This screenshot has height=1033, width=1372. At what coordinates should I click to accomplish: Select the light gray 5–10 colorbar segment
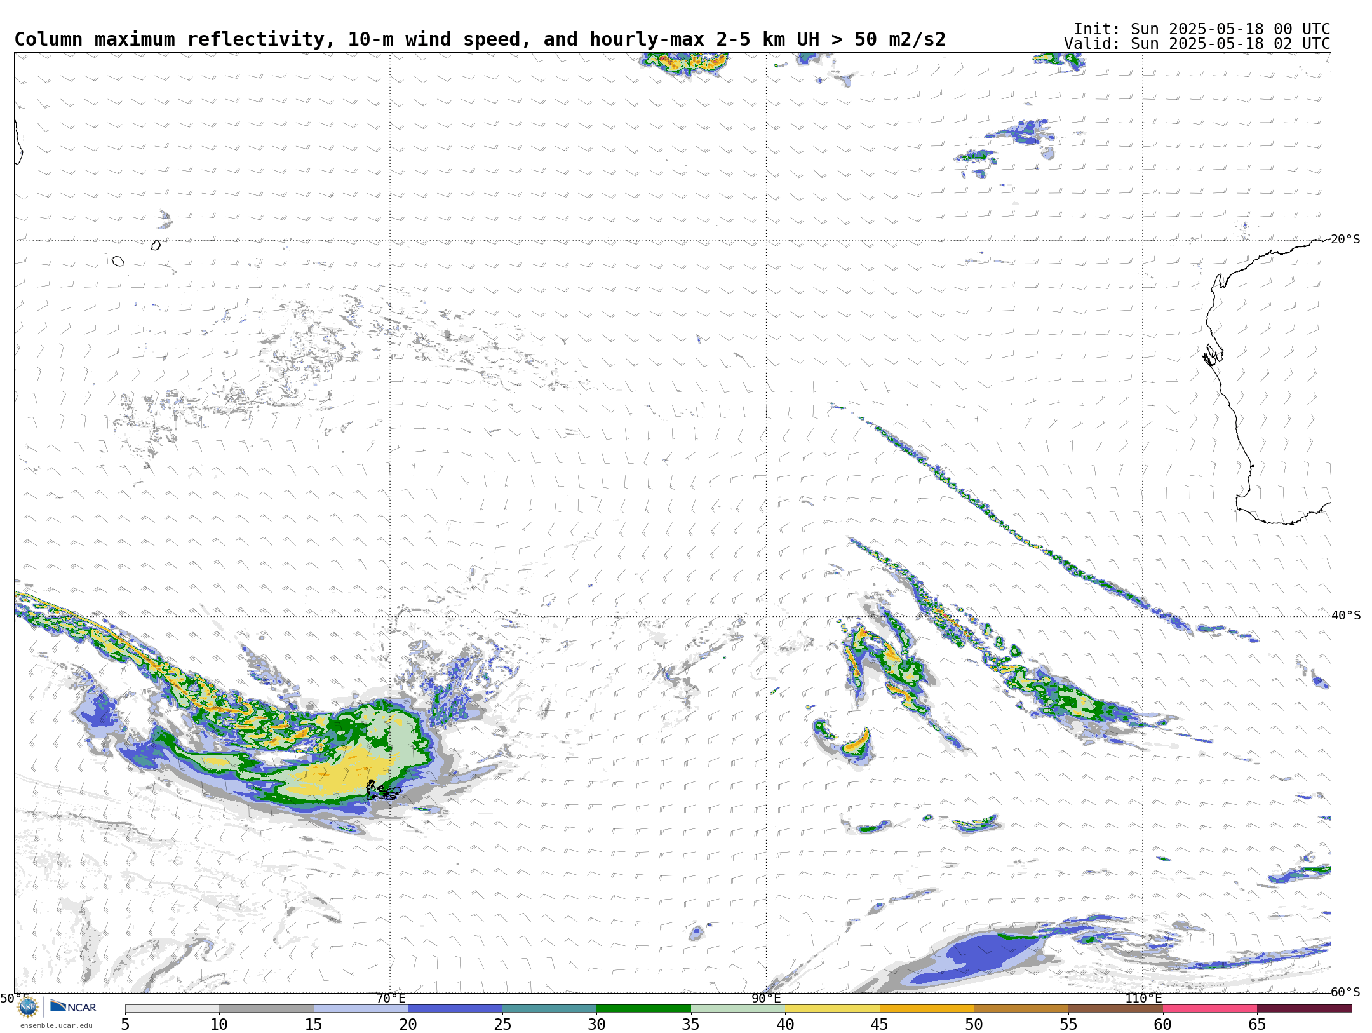click(172, 1009)
